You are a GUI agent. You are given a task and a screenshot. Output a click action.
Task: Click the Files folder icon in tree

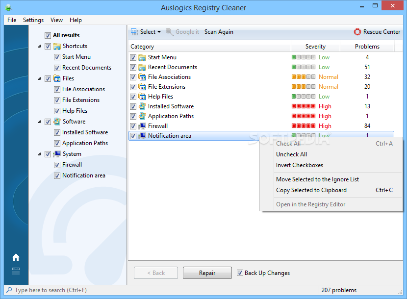pyautogui.click(x=57, y=78)
